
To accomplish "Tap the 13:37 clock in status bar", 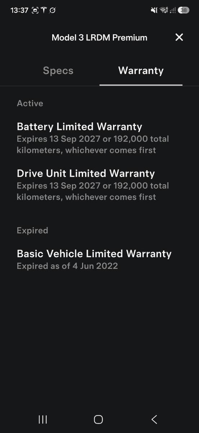I will 19,10.
